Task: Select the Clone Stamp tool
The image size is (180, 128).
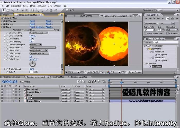Action: pos(51,10)
